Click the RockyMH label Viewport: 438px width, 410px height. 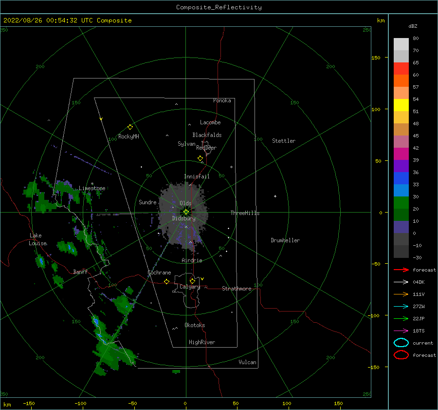pos(128,137)
